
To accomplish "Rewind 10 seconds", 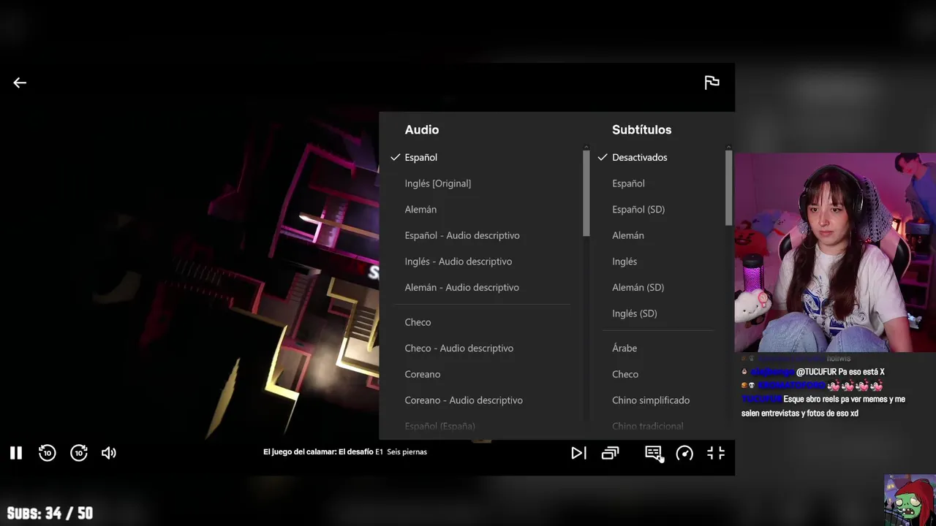I will [x=47, y=453].
